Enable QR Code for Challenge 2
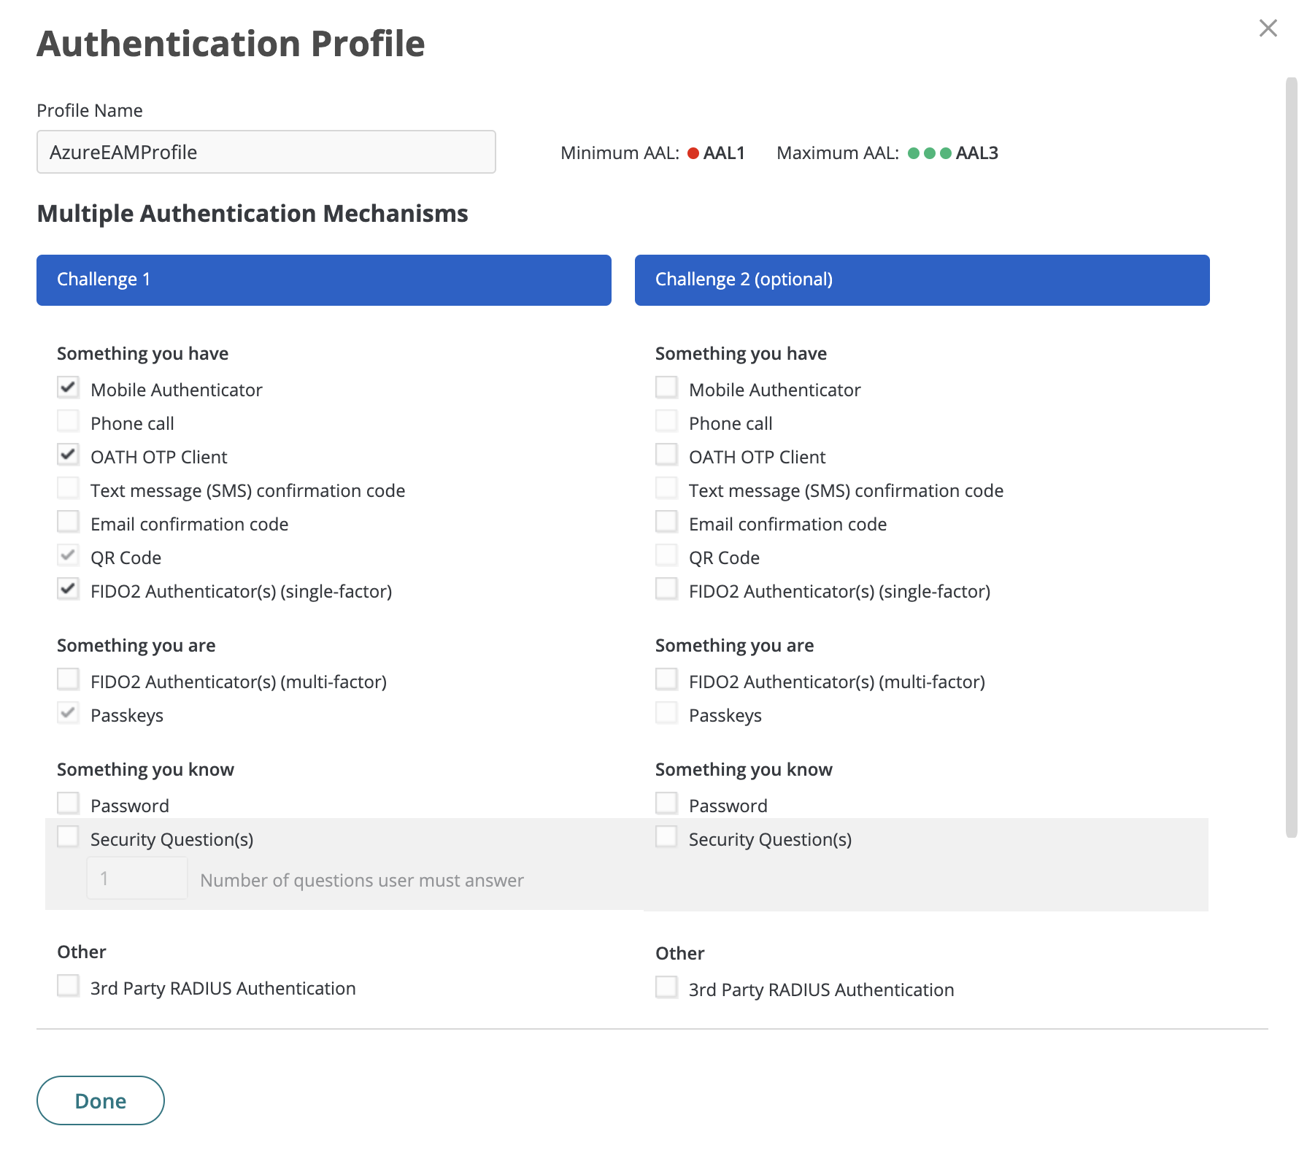Viewport: 1299px width, 1153px height. [666, 555]
